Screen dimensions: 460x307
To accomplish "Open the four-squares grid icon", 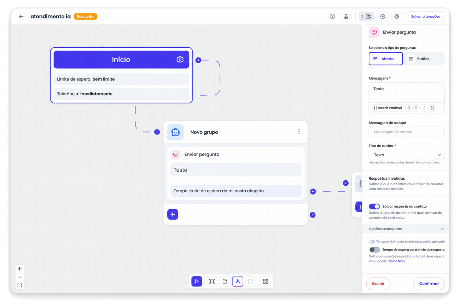I will (x=266, y=281).
